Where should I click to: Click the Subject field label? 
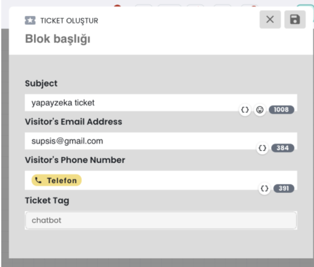[41, 83]
